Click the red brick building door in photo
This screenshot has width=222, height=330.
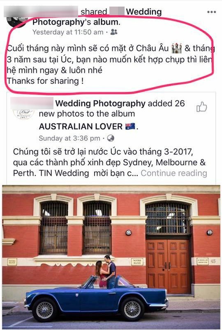168,267
